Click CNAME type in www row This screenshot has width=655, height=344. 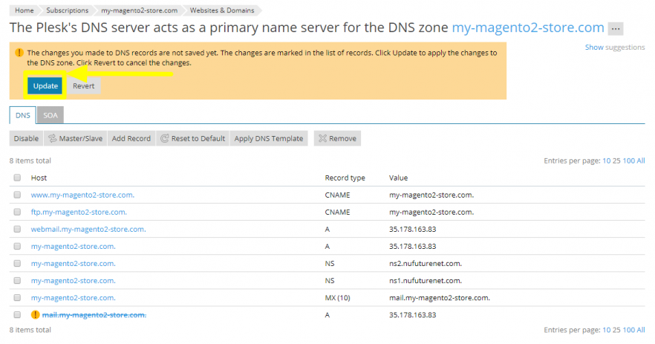click(337, 195)
